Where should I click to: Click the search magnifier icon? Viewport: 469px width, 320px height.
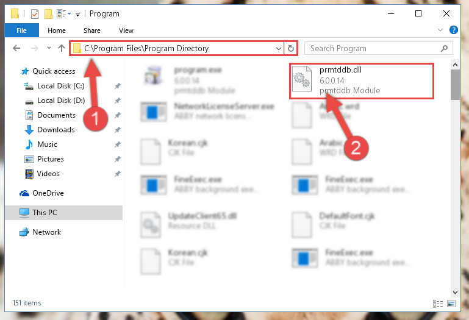coord(444,48)
